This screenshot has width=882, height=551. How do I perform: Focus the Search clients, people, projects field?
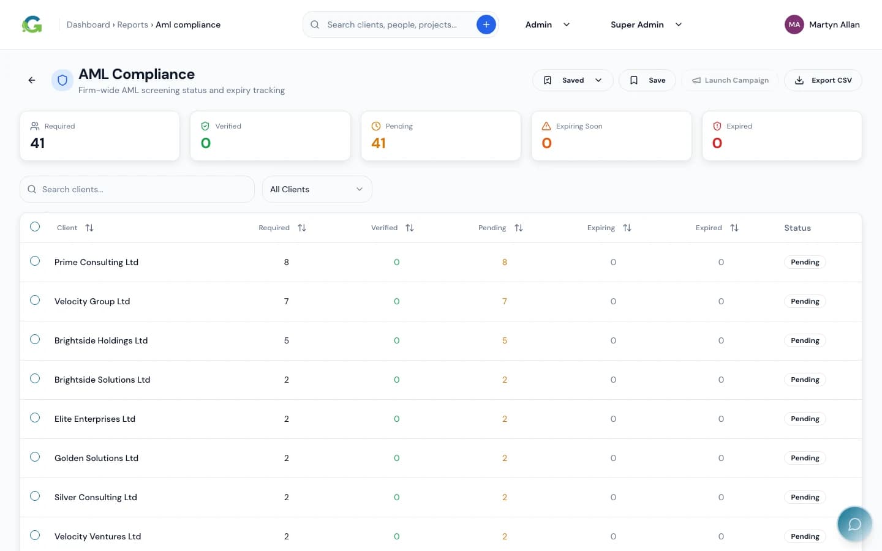(401, 24)
